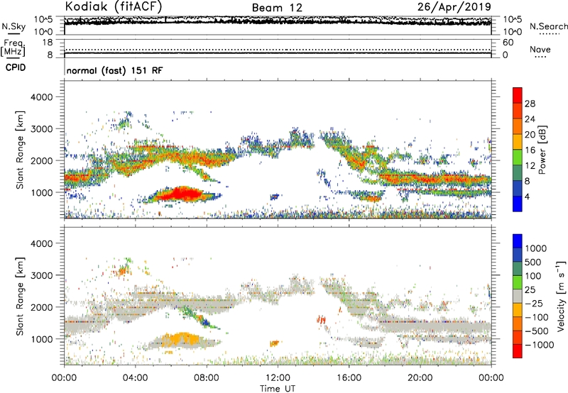Click the velocity panel 'Slant Range [km]' label

pos(20,296)
